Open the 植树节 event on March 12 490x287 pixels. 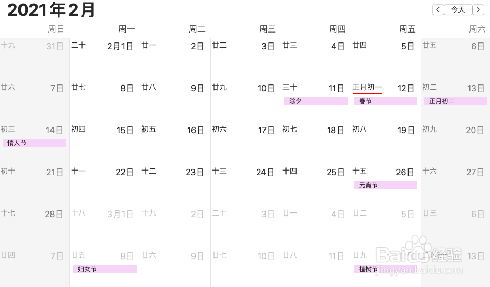[x=385, y=269]
